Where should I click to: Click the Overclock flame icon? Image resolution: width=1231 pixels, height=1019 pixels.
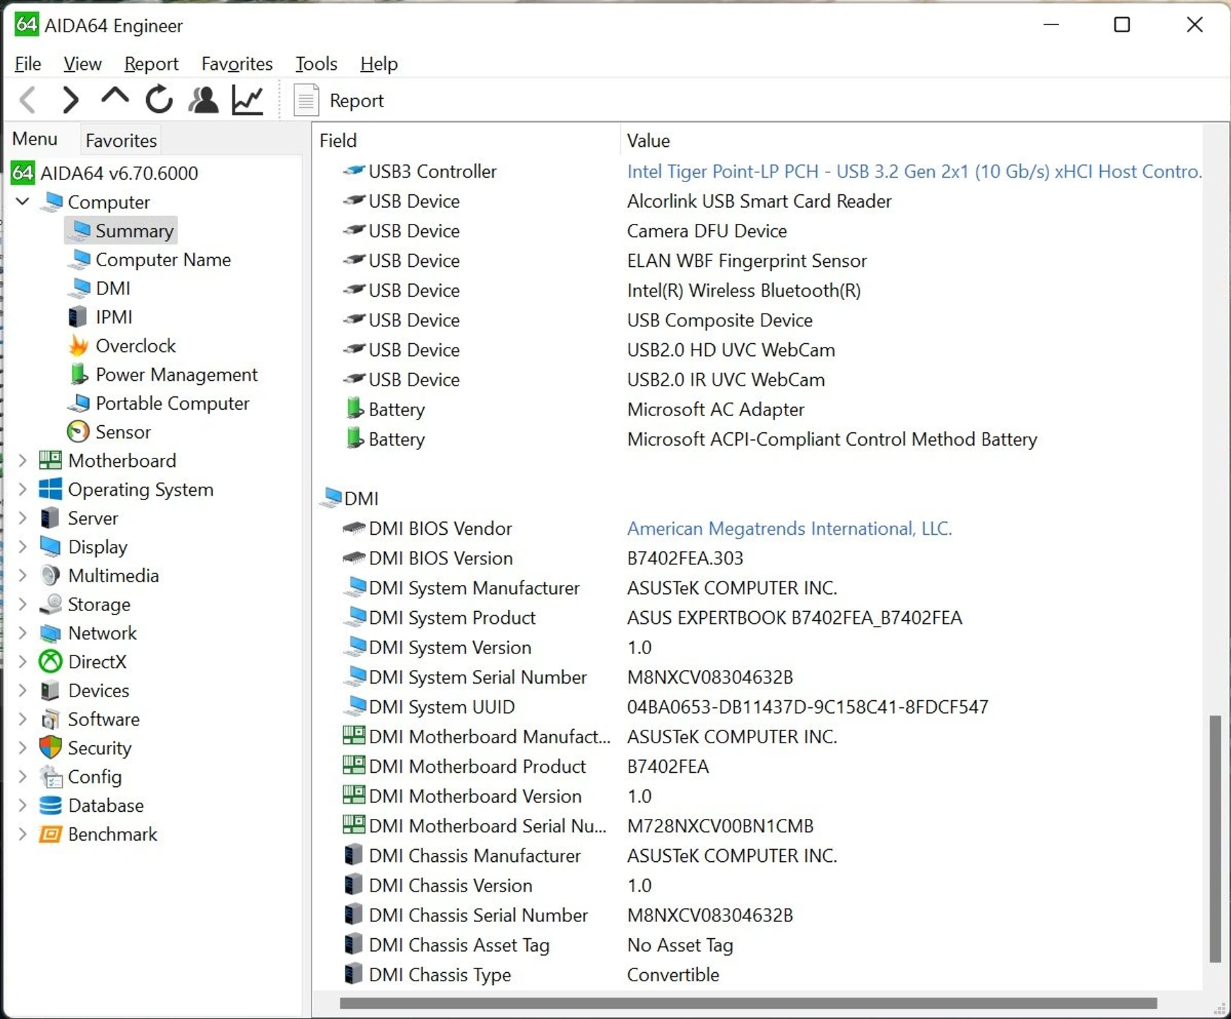[x=79, y=346]
